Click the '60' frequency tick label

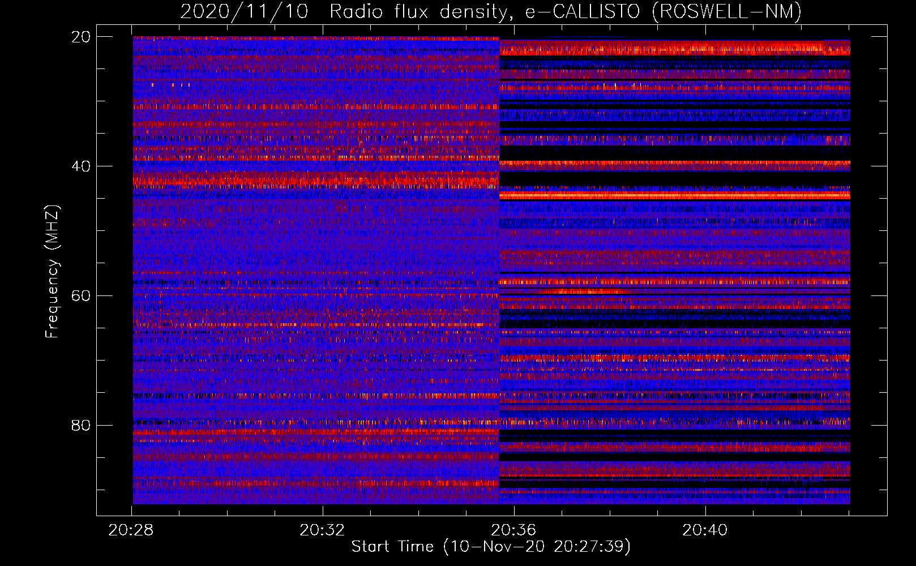coord(80,296)
